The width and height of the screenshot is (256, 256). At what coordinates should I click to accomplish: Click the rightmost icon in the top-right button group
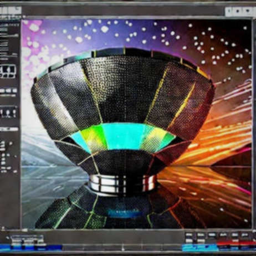[248, 11]
